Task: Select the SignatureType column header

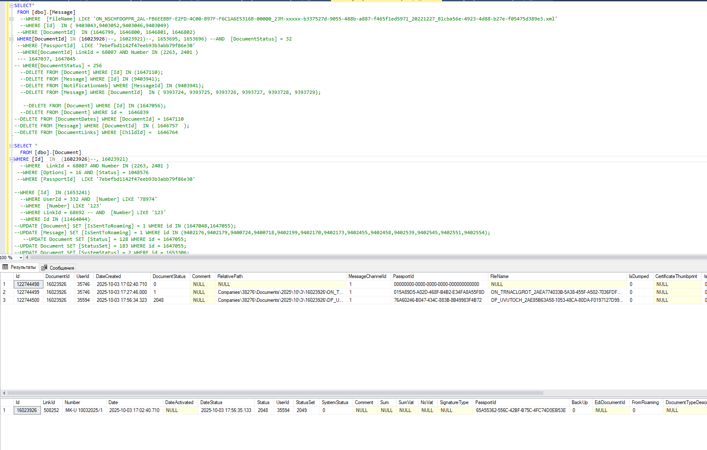Action: click(456, 402)
